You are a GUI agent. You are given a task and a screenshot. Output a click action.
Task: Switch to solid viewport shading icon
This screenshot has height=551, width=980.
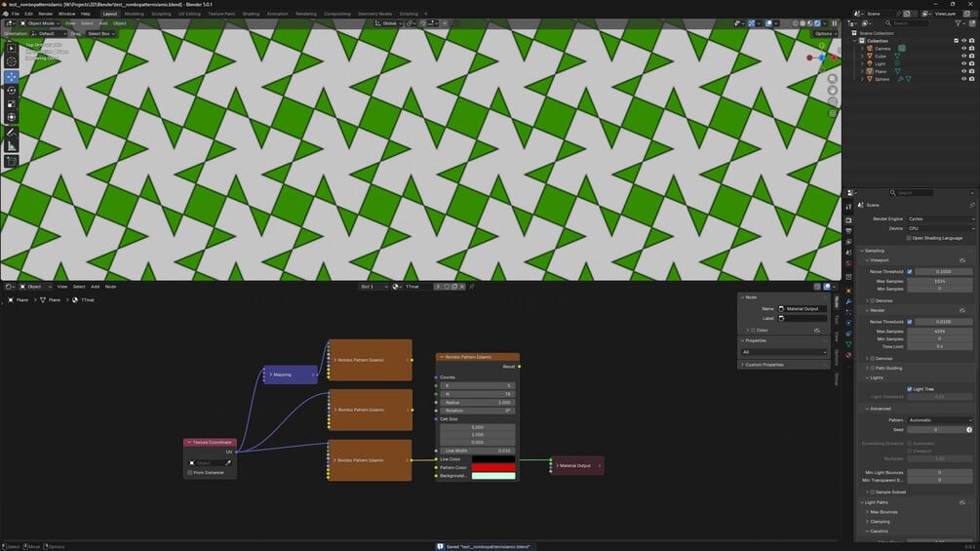click(x=803, y=23)
